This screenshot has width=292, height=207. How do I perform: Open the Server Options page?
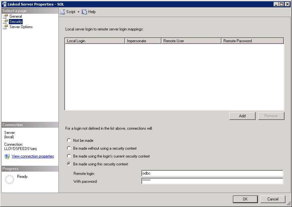[21, 27]
